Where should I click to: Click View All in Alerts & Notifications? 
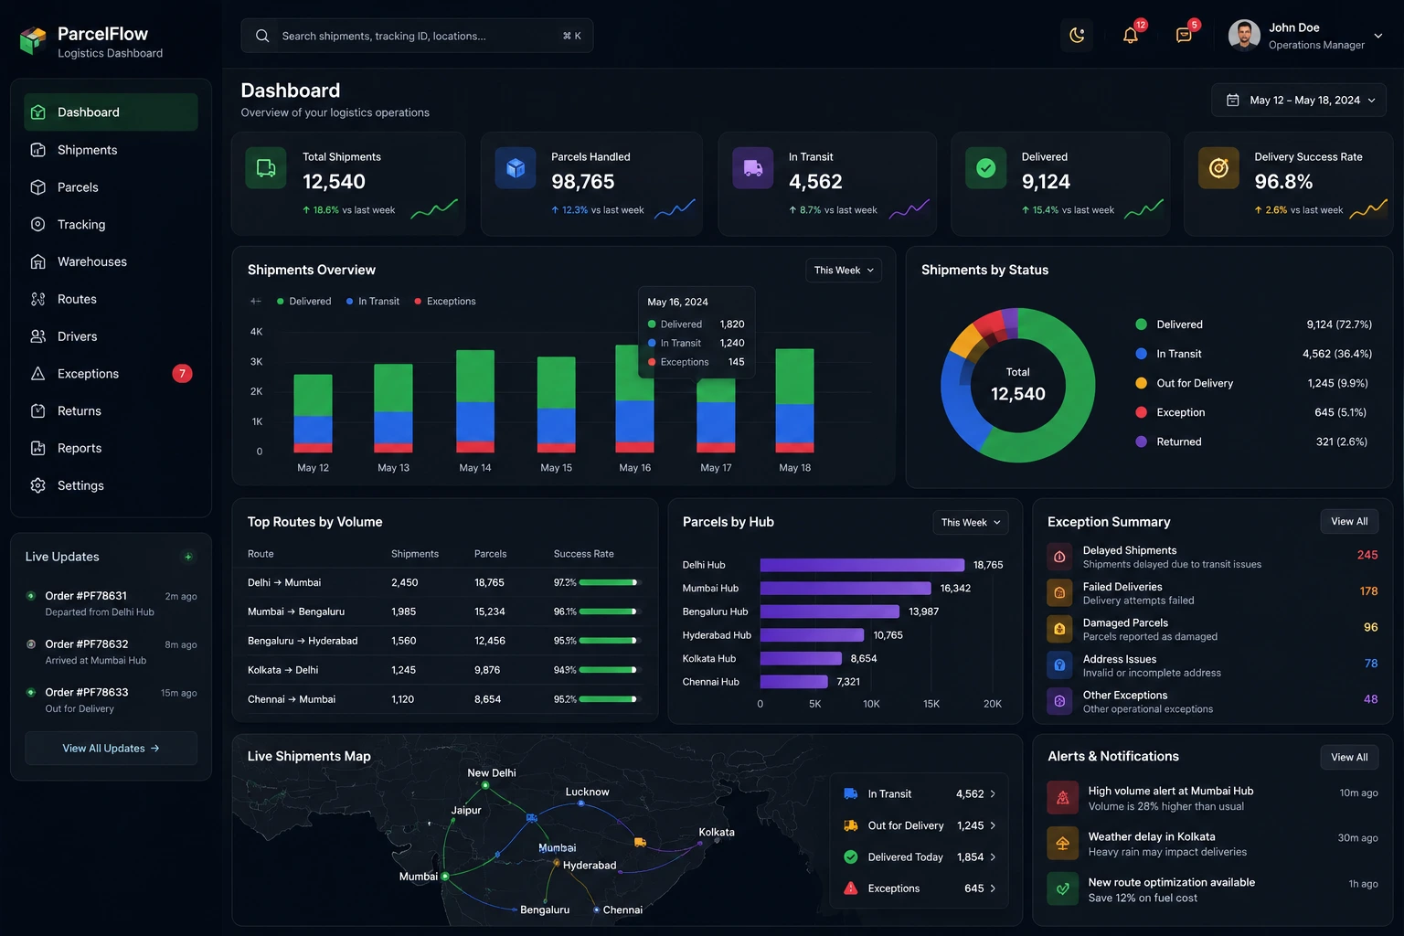point(1349,758)
